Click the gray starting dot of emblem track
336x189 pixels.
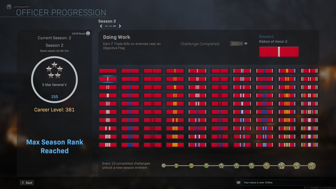coord(164,165)
